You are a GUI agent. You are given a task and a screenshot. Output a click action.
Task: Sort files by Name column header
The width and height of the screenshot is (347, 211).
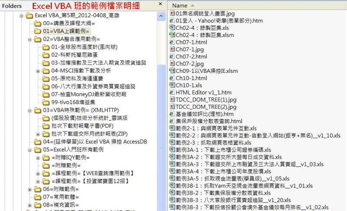pos(257,6)
